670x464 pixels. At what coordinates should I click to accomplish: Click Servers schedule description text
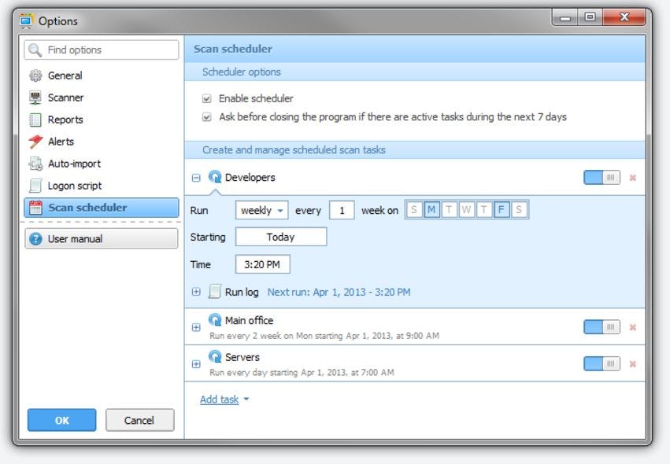tap(302, 373)
